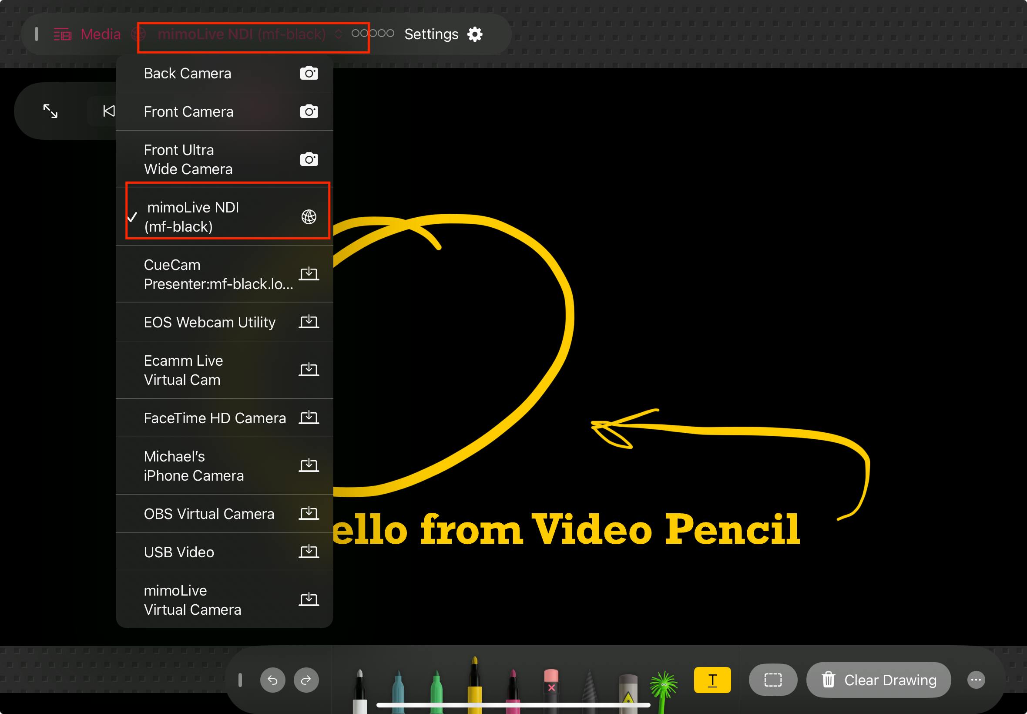Collapse top toolbar using left handle
The image size is (1027, 714).
pyautogui.click(x=36, y=34)
